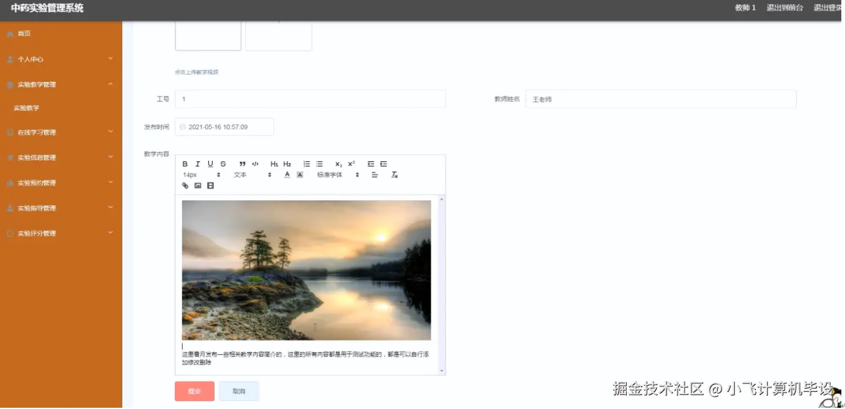Click the 教师 1 user label

tap(745, 8)
